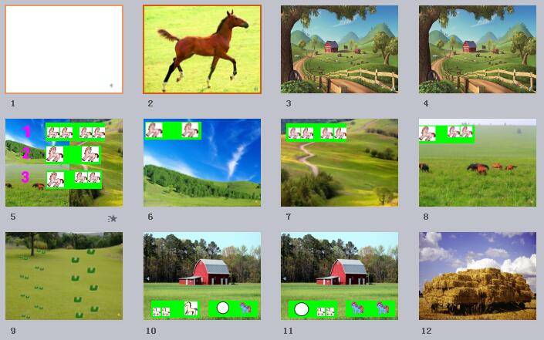Screen dimensions: 544x340
Task: Click the animation star icon below slide 5
Action: click(112, 219)
